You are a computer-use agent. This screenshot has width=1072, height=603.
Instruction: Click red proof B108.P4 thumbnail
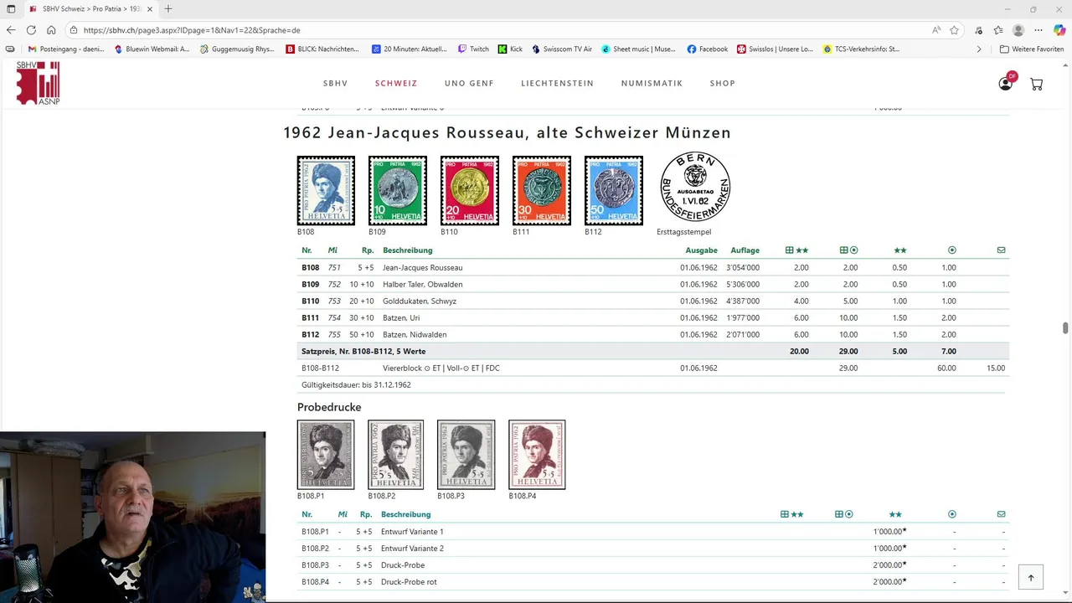point(537,455)
